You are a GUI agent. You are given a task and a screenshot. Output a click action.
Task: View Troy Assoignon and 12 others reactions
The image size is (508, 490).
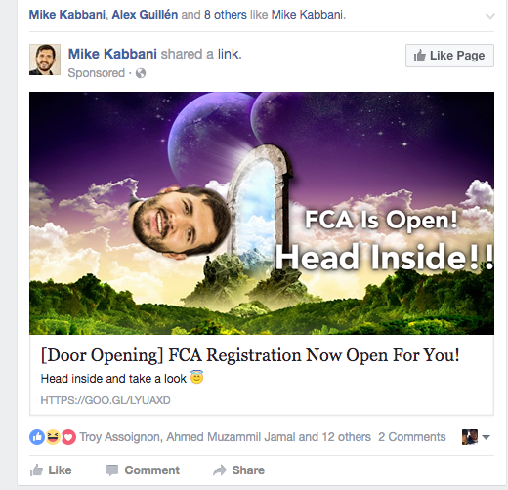225,437
